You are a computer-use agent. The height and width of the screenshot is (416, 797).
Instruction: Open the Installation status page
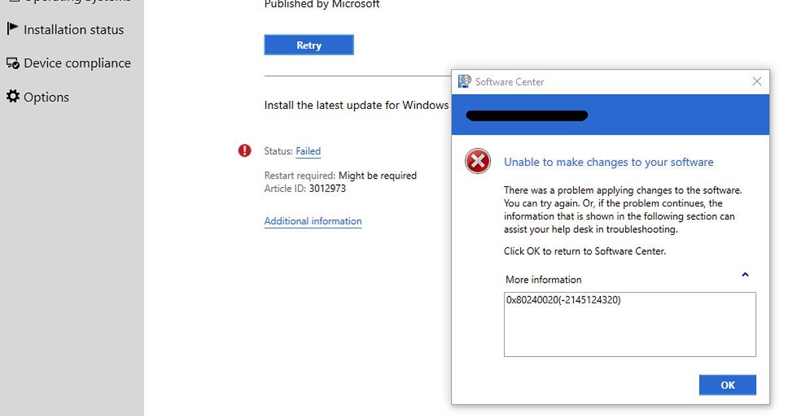(x=74, y=30)
